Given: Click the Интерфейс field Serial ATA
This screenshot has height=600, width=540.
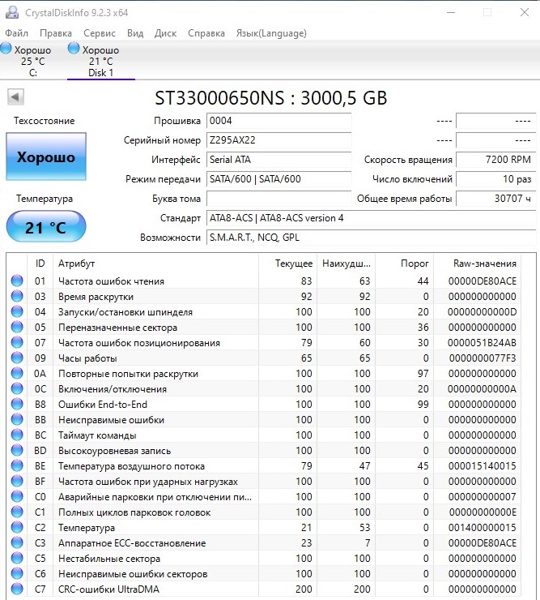Looking at the screenshot, I should click(x=279, y=160).
